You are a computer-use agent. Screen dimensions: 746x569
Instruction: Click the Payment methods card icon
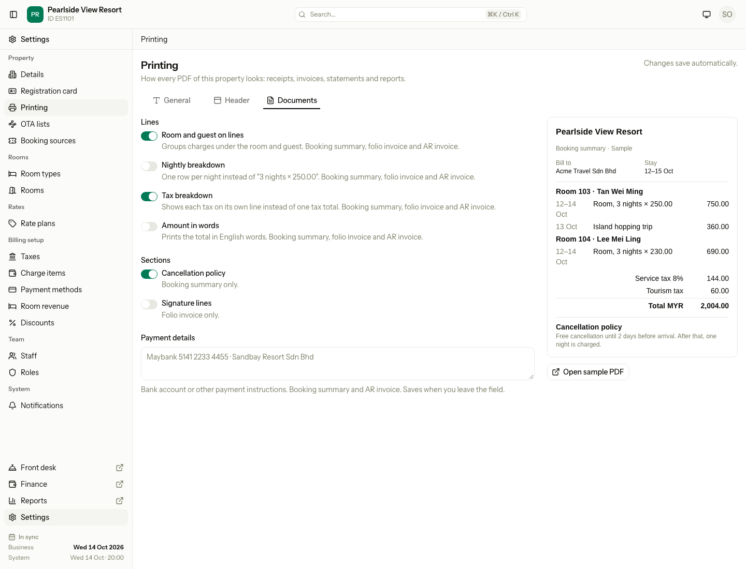pyautogui.click(x=12, y=290)
